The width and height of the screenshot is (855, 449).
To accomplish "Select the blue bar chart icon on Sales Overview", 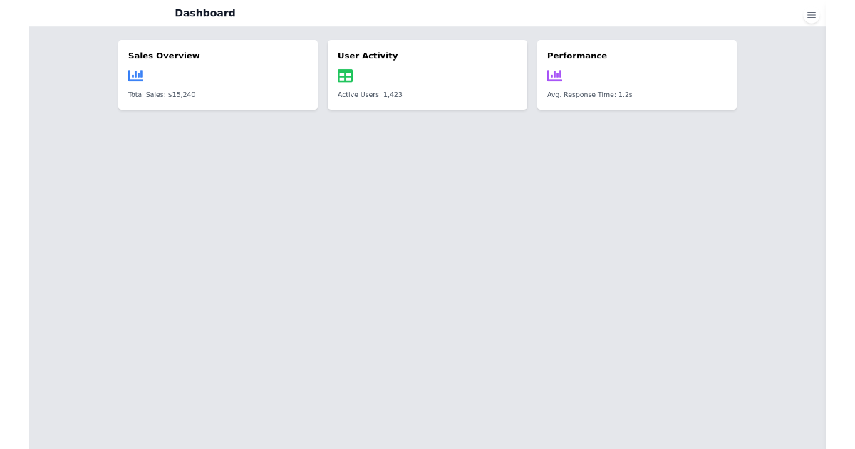I will [135, 75].
